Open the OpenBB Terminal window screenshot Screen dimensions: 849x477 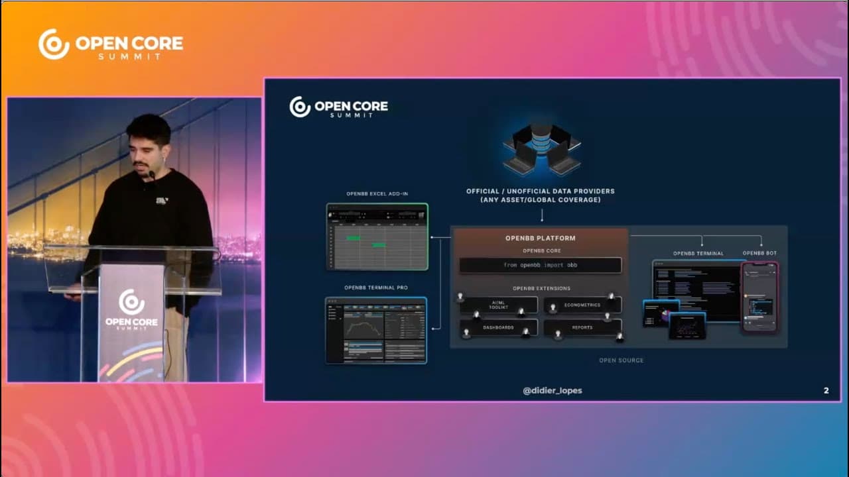(696, 290)
